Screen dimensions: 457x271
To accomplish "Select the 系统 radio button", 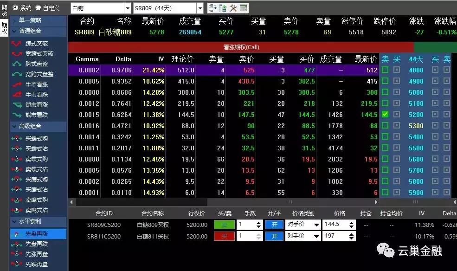I will click(15, 7).
